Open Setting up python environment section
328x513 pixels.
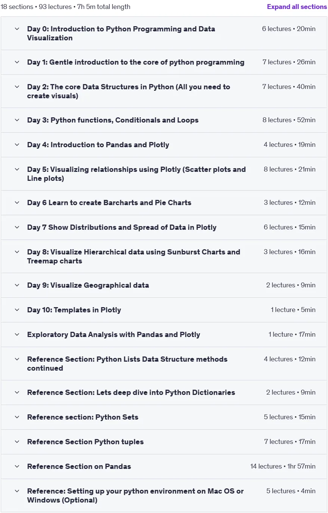164,495
